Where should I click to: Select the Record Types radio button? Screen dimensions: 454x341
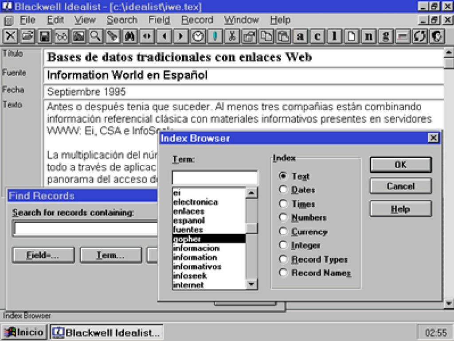tap(283, 260)
